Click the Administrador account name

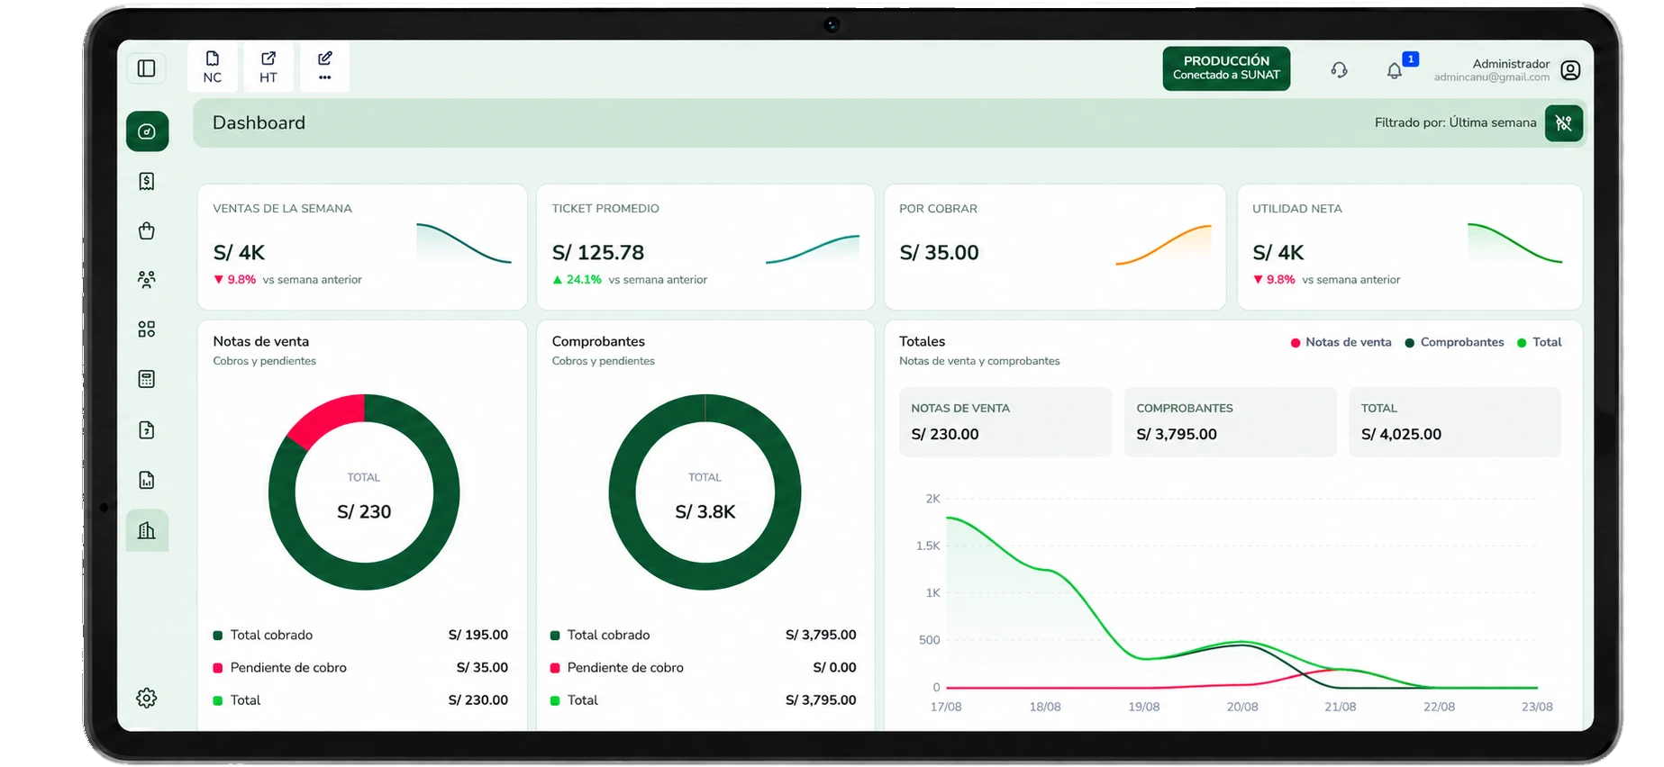click(x=1511, y=63)
